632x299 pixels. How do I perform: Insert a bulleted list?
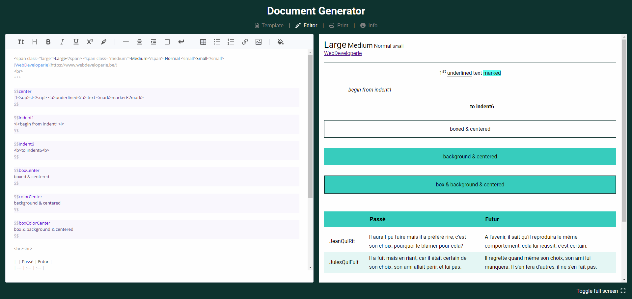[x=217, y=42]
